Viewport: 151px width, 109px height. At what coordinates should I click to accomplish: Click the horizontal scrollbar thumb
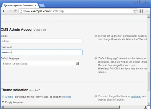click(61, 107)
